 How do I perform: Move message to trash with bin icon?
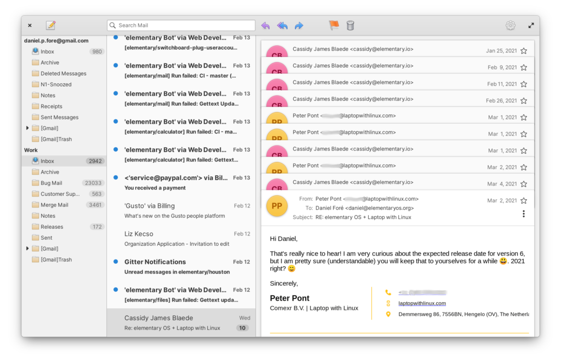point(351,25)
